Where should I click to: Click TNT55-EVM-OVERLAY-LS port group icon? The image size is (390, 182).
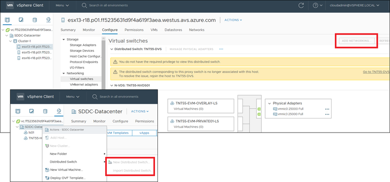pyautogui.click(x=172, y=103)
